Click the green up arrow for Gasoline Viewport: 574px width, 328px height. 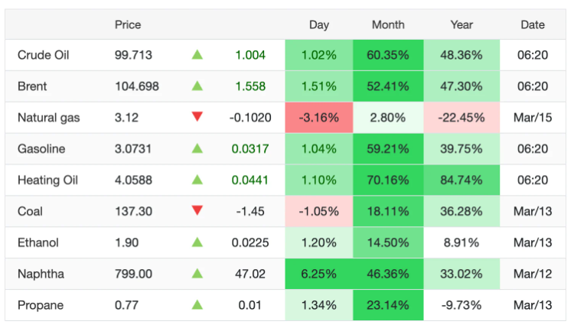pos(197,149)
